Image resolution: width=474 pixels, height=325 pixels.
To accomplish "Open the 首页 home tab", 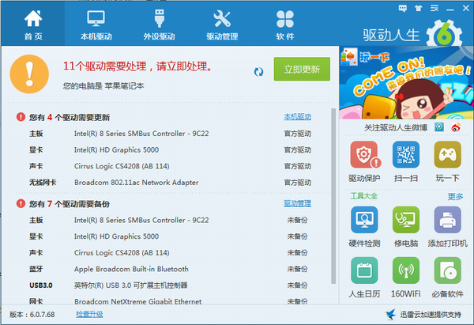I will pos(33,25).
